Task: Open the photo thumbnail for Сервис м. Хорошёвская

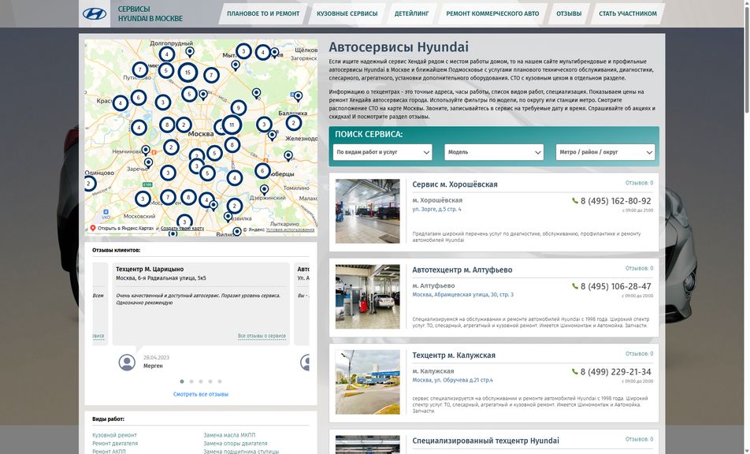Action: coord(367,211)
